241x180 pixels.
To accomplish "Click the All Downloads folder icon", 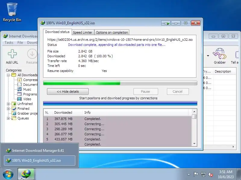I will 14,75.
